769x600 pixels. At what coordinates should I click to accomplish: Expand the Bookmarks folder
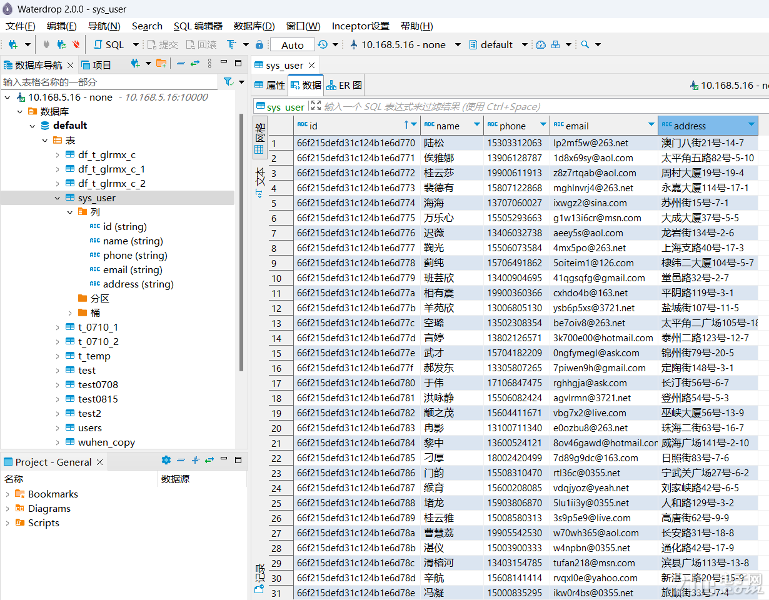pyautogui.click(x=7, y=494)
